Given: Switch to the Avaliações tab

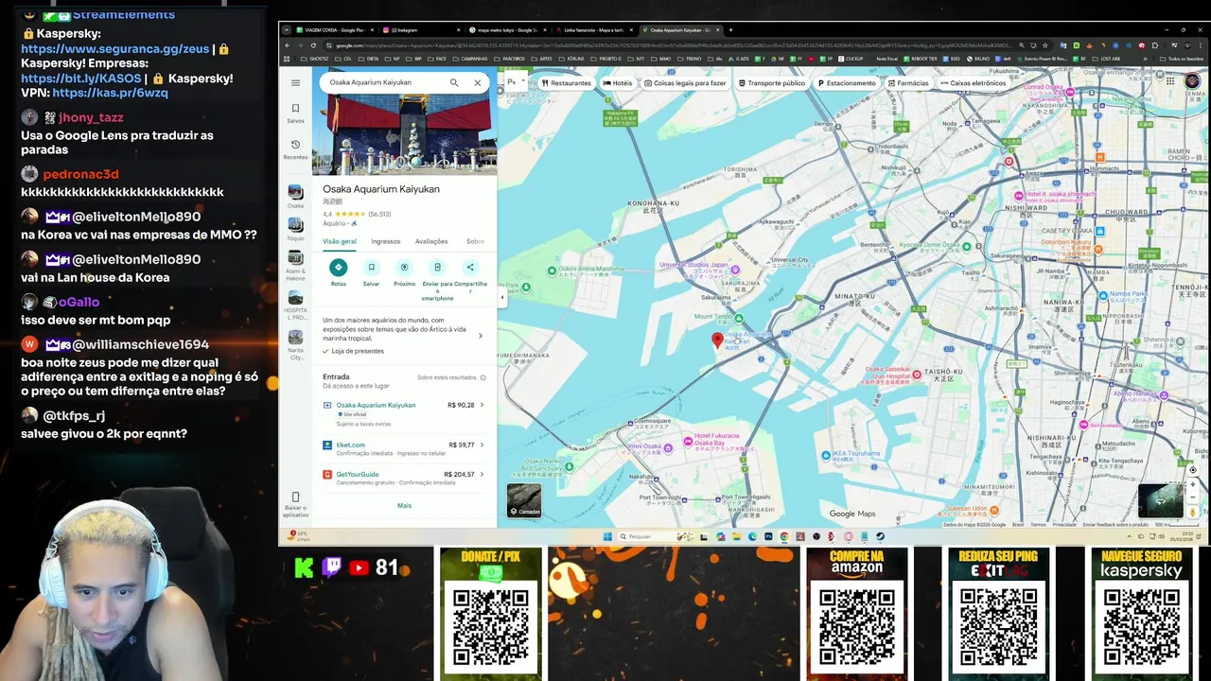Looking at the screenshot, I should (431, 241).
